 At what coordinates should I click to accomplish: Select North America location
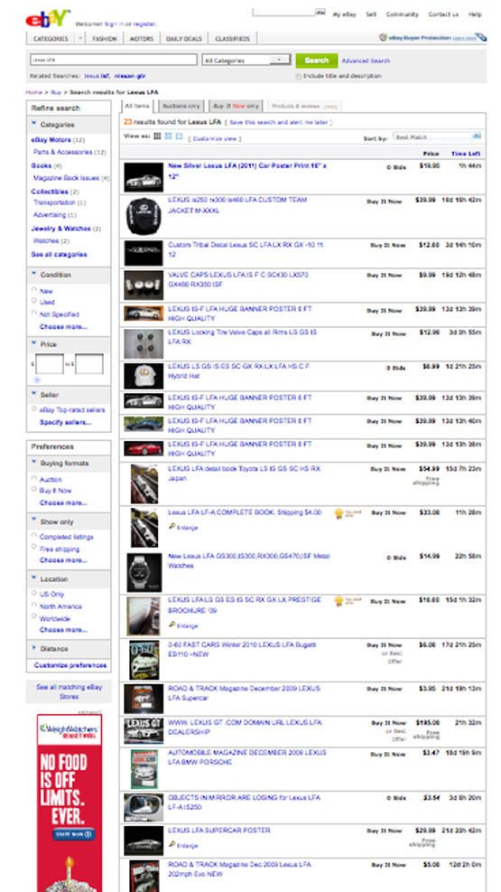click(34, 606)
